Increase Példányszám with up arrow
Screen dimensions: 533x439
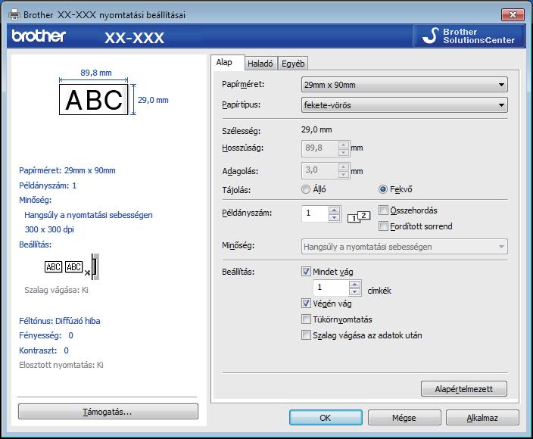click(335, 210)
